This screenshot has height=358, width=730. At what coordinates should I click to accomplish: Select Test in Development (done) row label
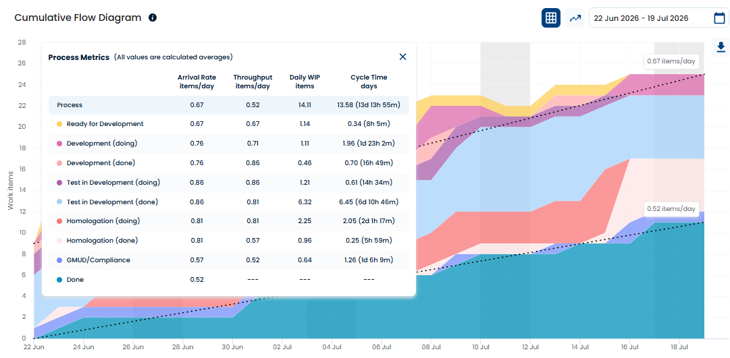[x=112, y=202]
